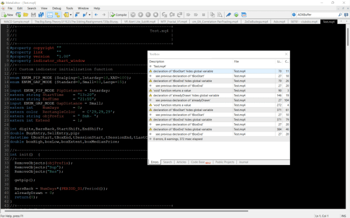Click the New file toolbar button
350x218 pixels.
pos(7,15)
